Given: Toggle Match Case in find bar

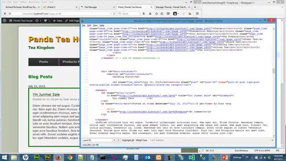Looking at the screenshot, I should [142, 140].
